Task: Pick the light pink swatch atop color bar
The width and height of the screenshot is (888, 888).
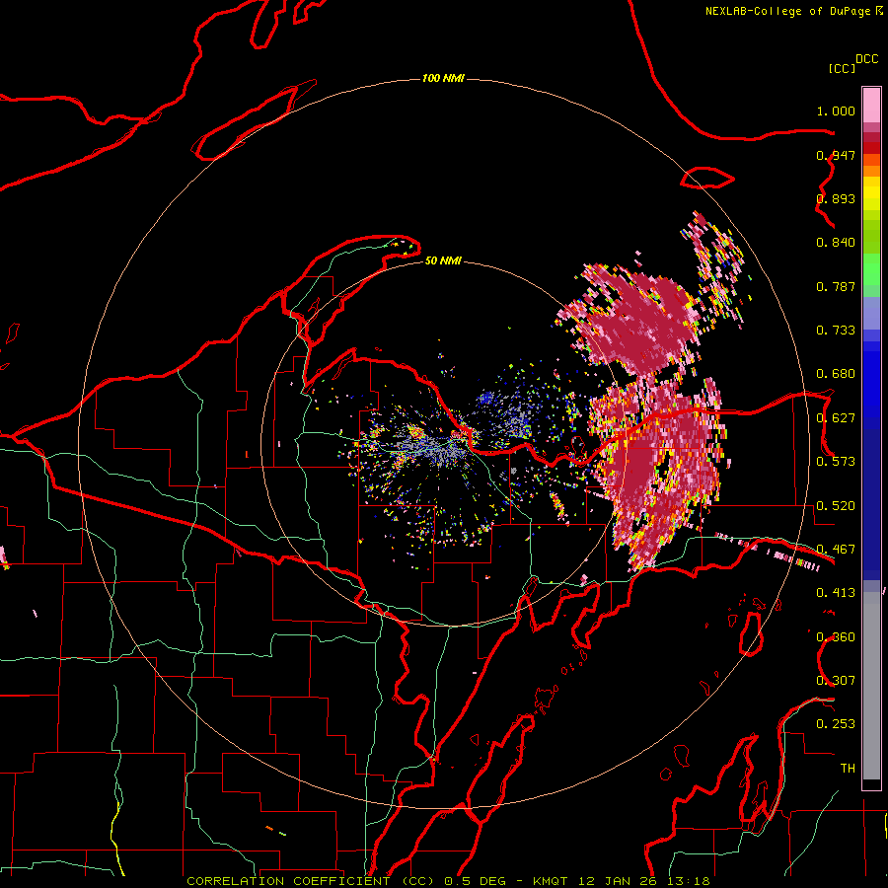Action: point(871,106)
